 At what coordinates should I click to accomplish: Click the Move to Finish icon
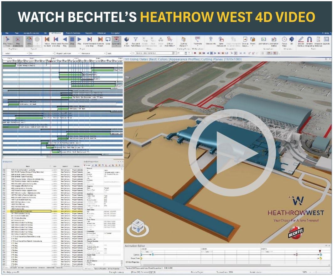(x=100, y=42)
